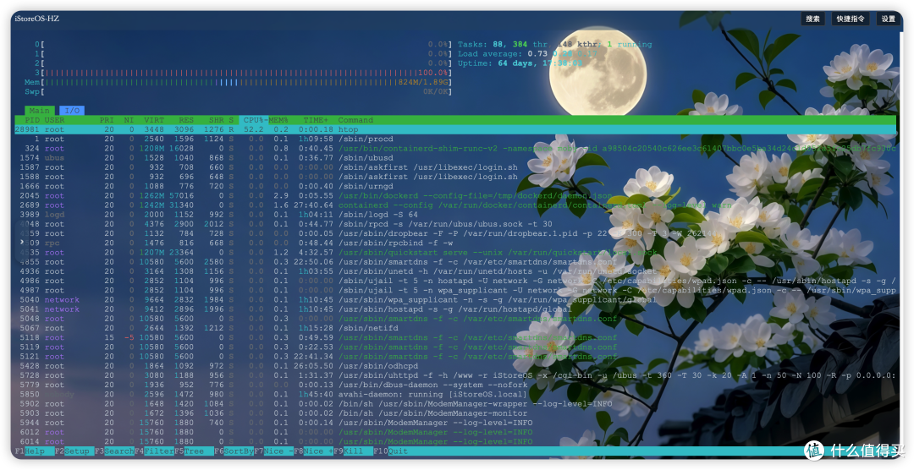
Task: Sort by the Command column header
Action: pyautogui.click(x=355, y=120)
